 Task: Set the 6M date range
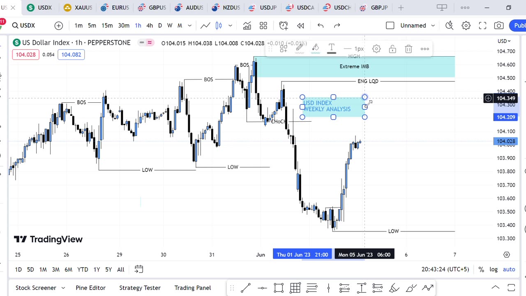tap(68, 269)
